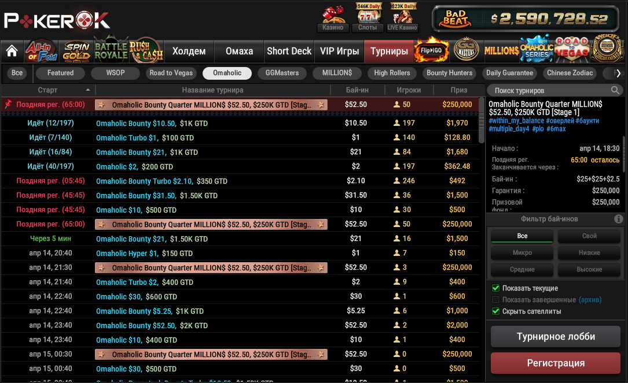628x383 pixels.
Task: Launch the Battle Royale icon
Action: tap(111, 51)
